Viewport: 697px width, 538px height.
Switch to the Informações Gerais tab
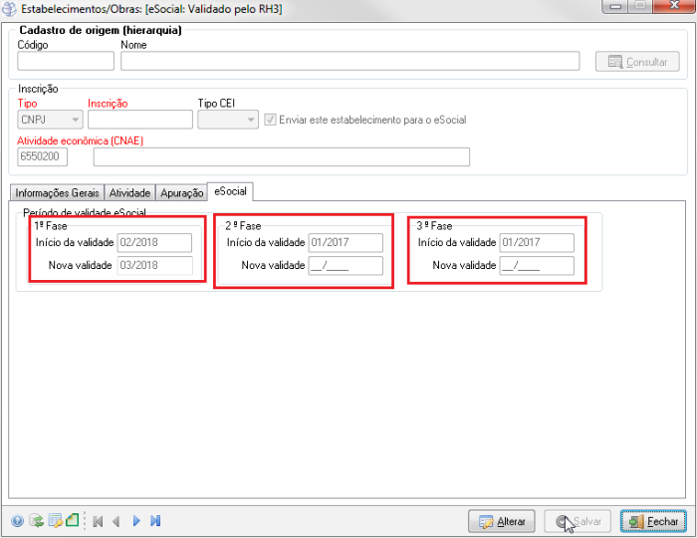(57, 192)
